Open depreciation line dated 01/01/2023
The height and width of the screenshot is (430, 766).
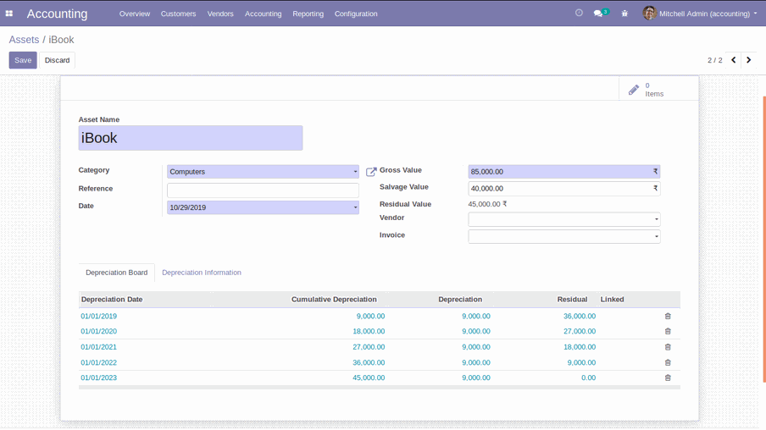coord(98,378)
